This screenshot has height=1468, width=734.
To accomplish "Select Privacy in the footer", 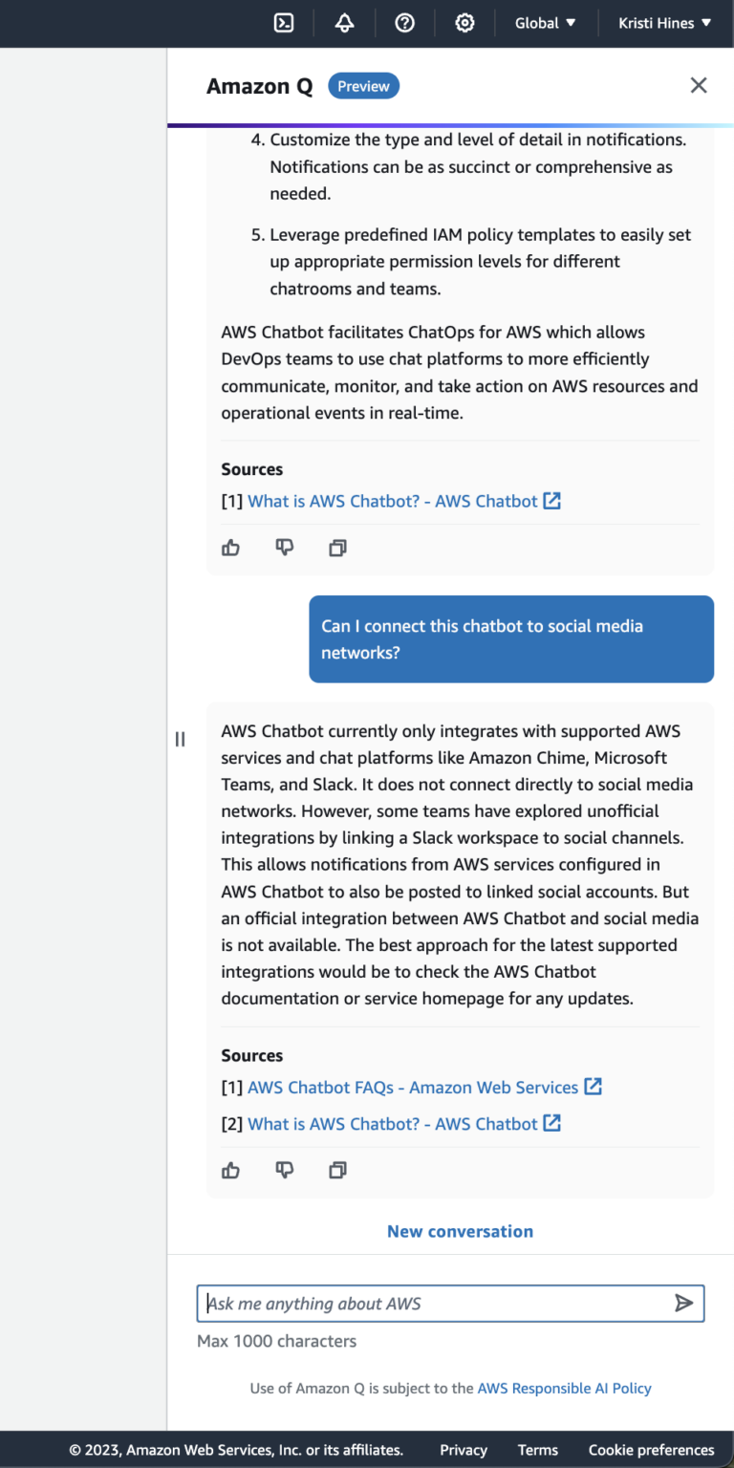I will click(463, 1450).
